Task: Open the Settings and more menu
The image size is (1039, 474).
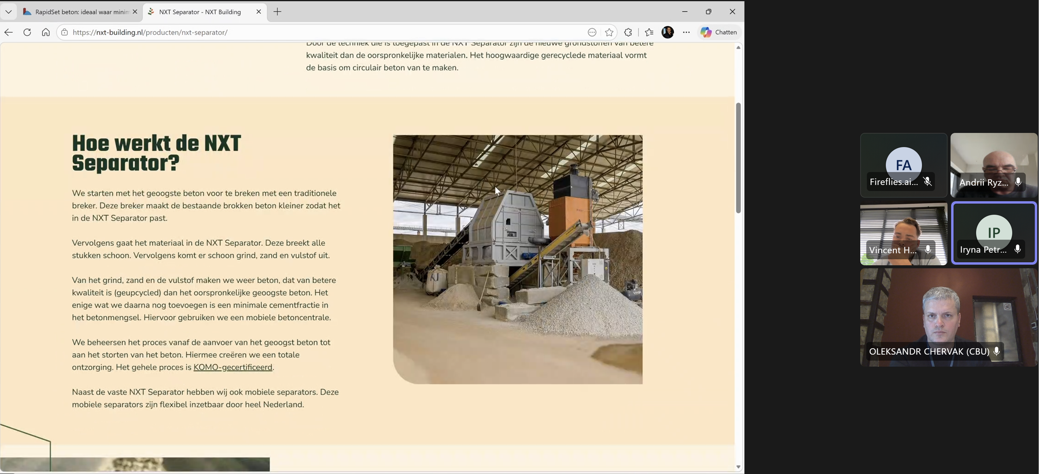Action: coord(686,32)
